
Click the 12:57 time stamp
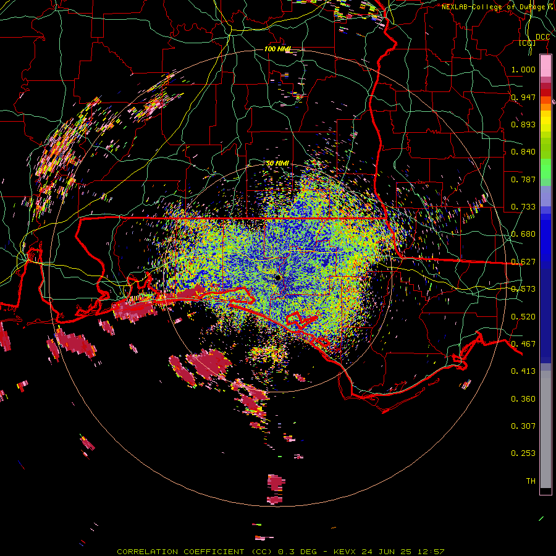[430, 552]
